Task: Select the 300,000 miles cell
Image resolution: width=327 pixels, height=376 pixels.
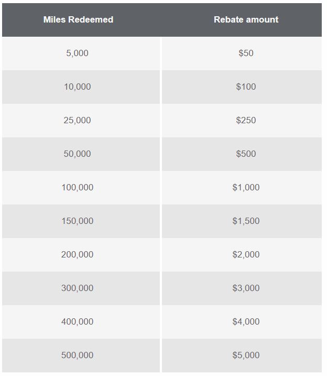Action: (78, 288)
